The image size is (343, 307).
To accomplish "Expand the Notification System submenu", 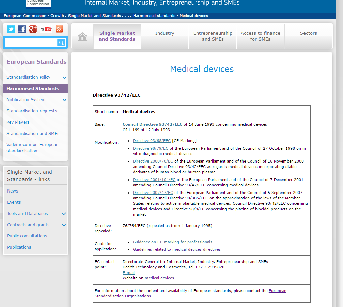I will pos(64,100).
